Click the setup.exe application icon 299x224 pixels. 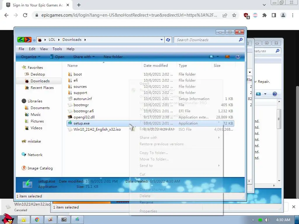pos(70,123)
